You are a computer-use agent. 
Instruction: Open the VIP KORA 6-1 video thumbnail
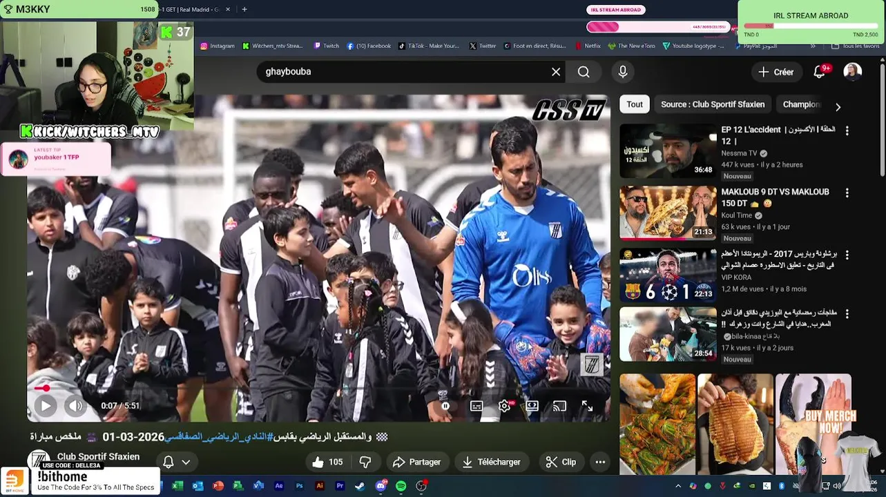tap(668, 276)
